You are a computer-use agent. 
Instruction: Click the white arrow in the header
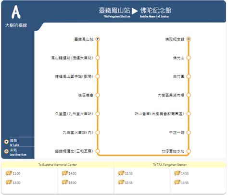coord(135,11)
